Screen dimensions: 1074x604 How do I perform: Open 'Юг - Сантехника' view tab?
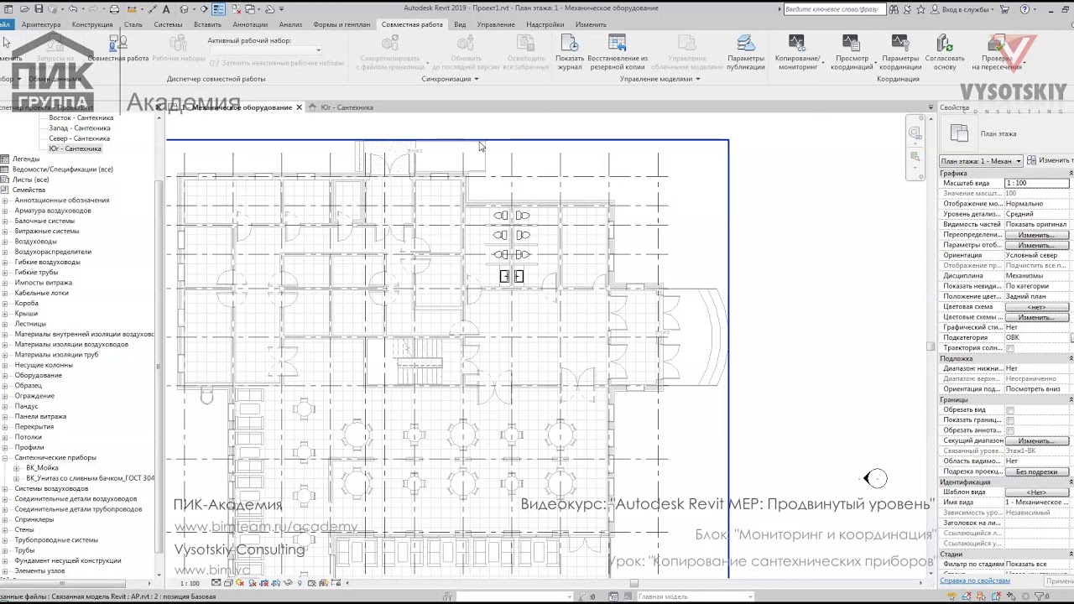pos(347,107)
